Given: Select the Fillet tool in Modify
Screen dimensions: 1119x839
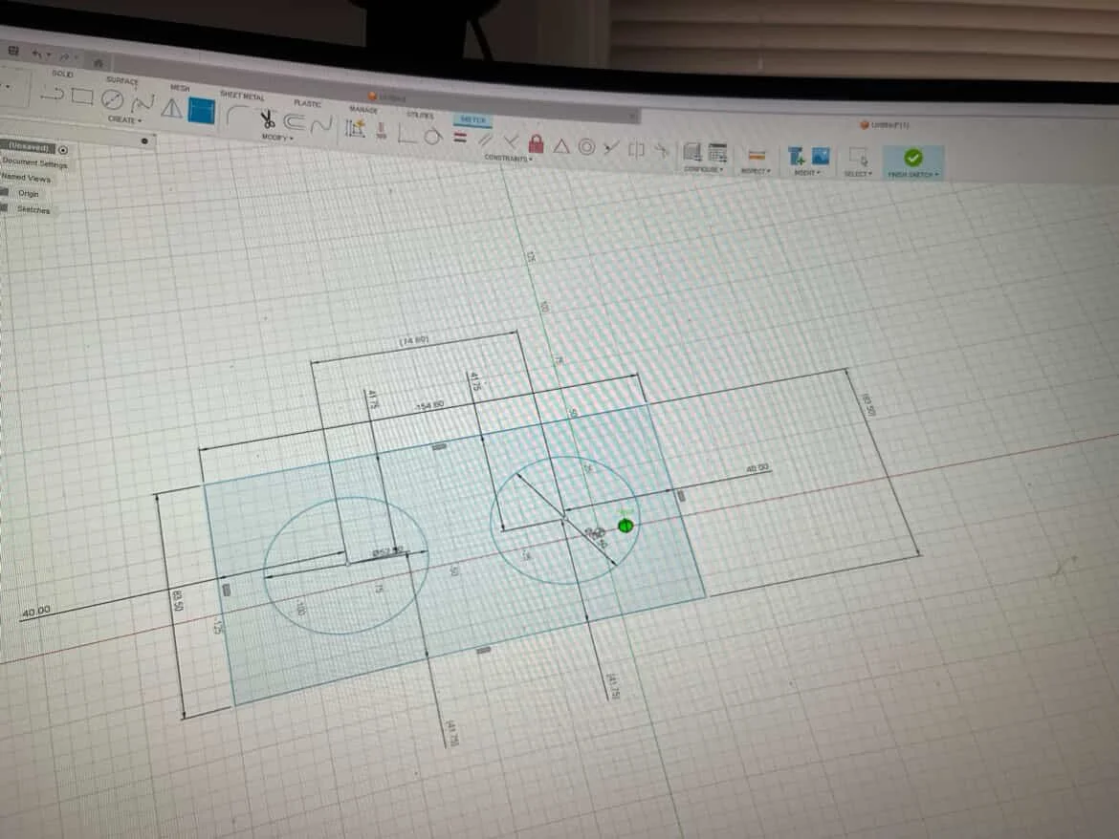Looking at the screenshot, I should tap(237, 115).
